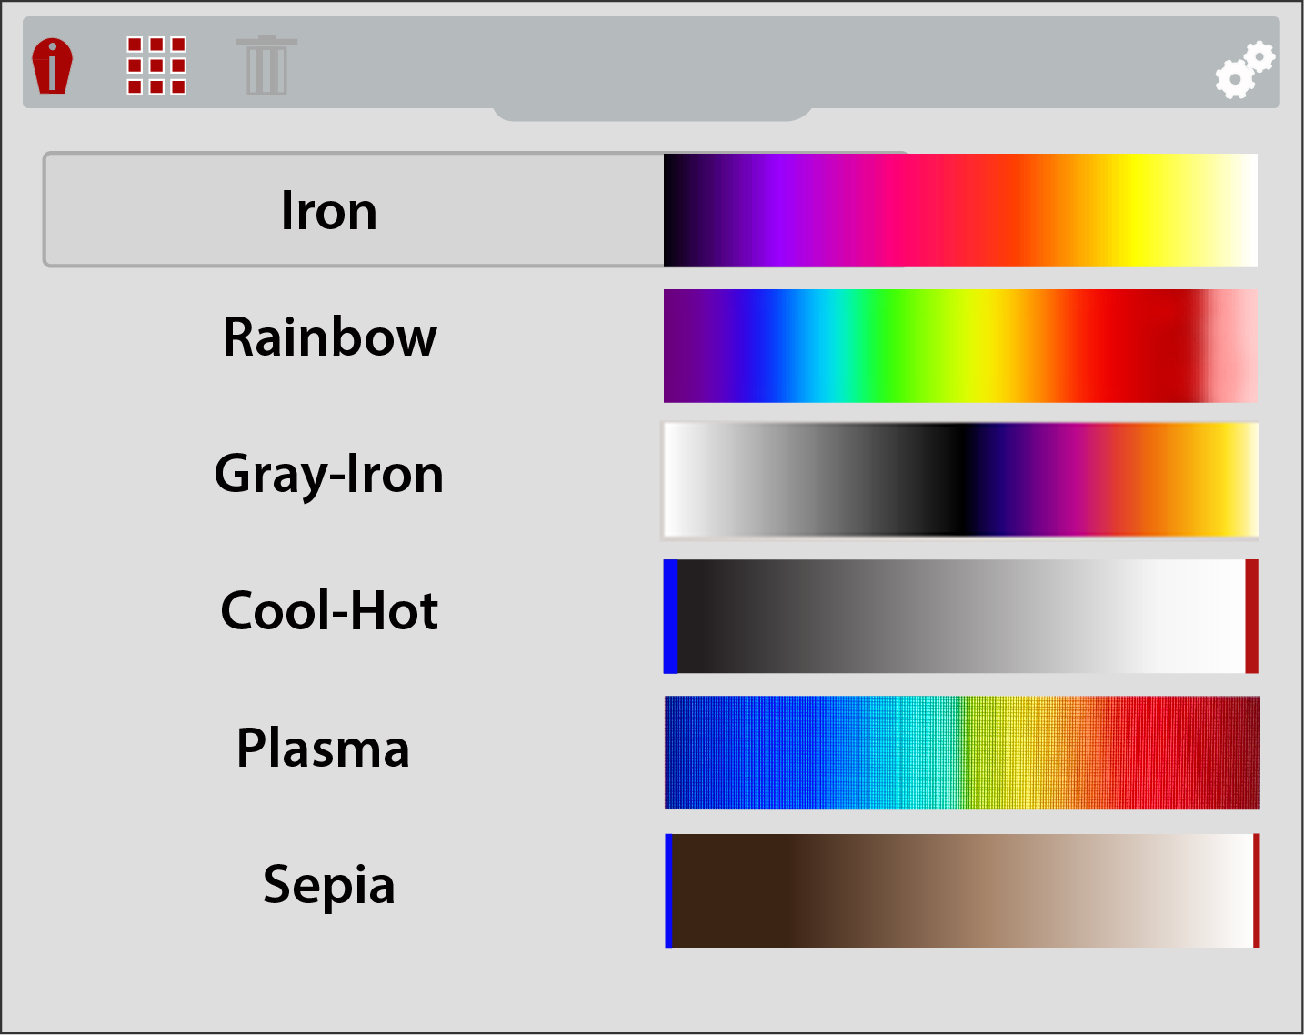
Task: Click the grayed-out delete icon
Action: pyautogui.click(x=265, y=65)
